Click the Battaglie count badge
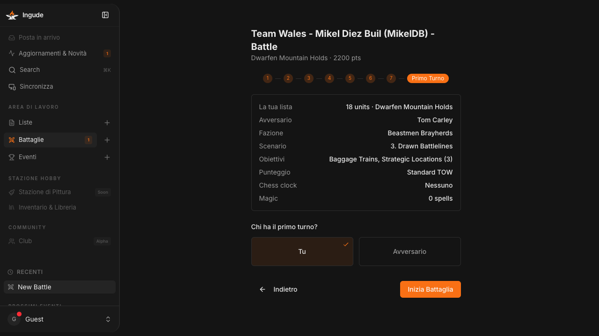 (88, 140)
